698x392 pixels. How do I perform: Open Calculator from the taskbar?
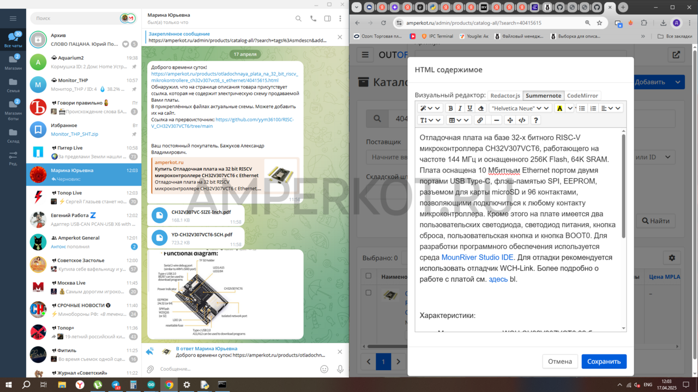(x=134, y=384)
